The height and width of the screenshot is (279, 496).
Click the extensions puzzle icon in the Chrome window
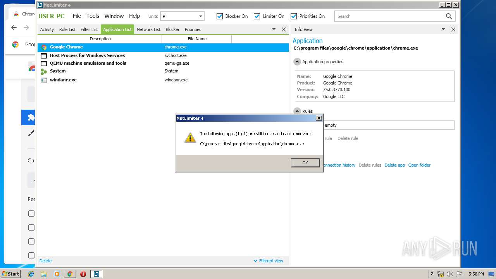tap(31, 117)
